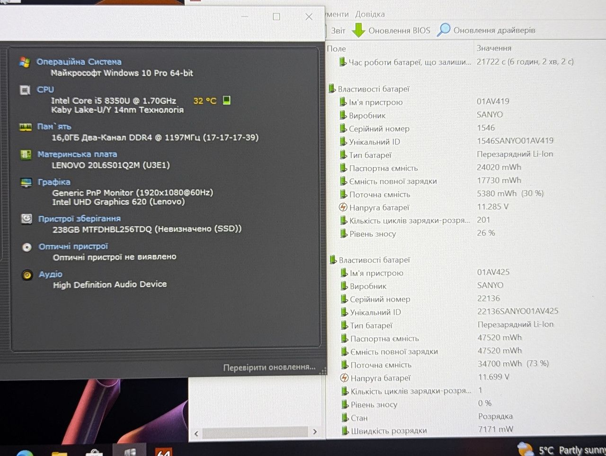
Task: Select the Аудіо speaker icon
Action: pyautogui.click(x=27, y=275)
